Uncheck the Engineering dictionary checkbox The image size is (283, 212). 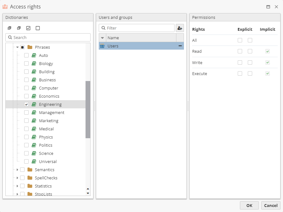[x=26, y=105]
